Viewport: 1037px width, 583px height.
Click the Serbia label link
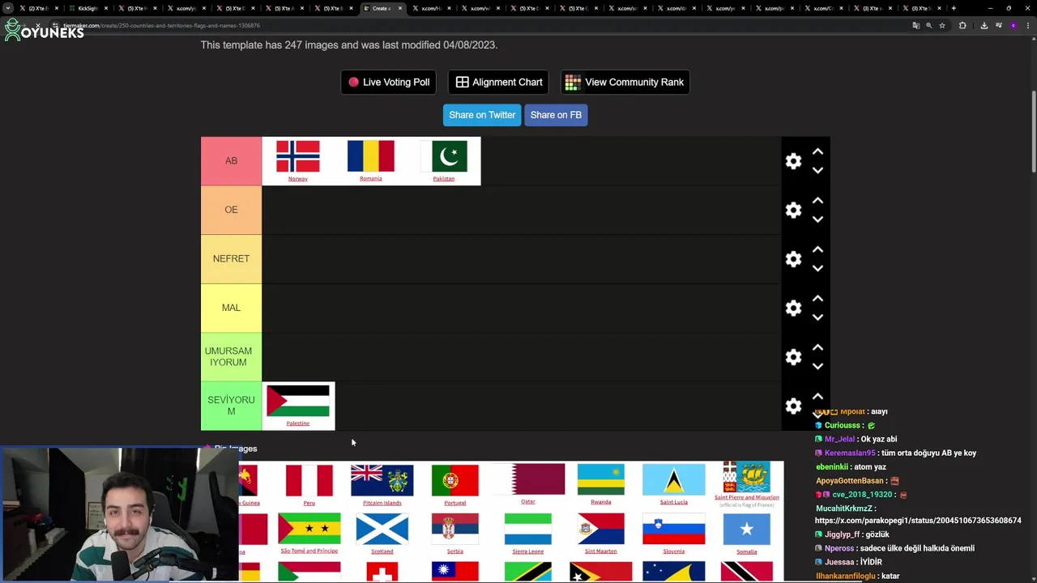(454, 551)
